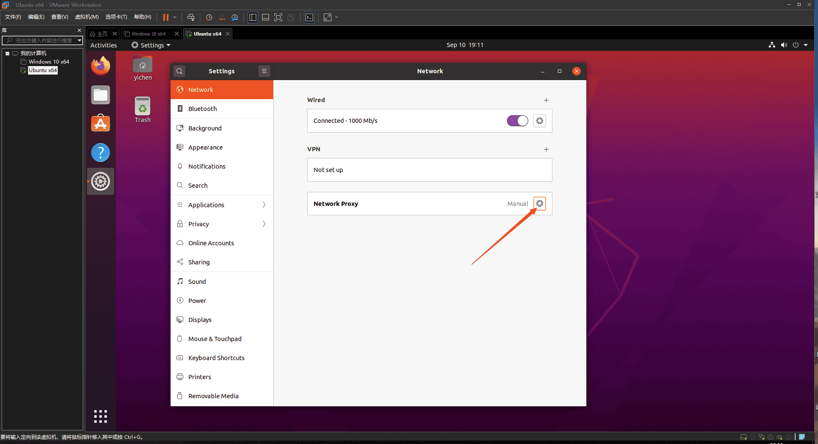Open wired connection settings gear

click(539, 121)
